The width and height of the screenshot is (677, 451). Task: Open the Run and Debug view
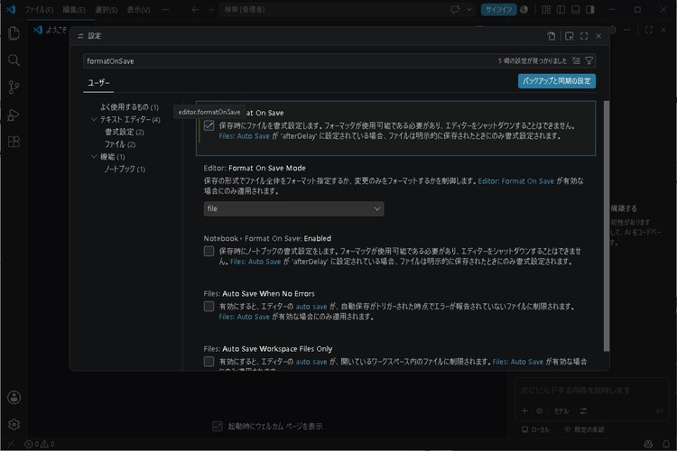pos(14,115)
